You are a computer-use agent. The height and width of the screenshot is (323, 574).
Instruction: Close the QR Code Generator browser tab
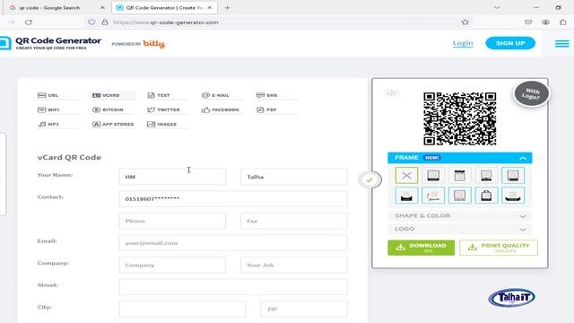(210, 8)
